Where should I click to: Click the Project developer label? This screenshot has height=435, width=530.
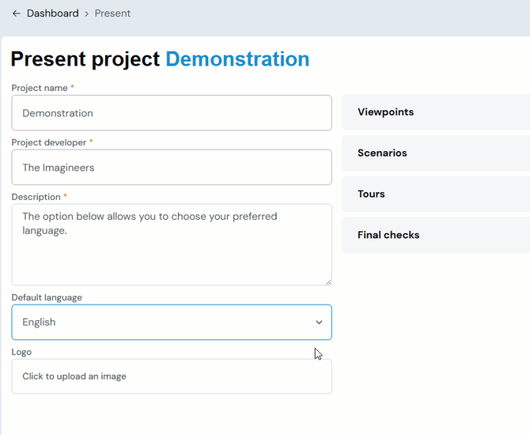[x=49, y=142]
